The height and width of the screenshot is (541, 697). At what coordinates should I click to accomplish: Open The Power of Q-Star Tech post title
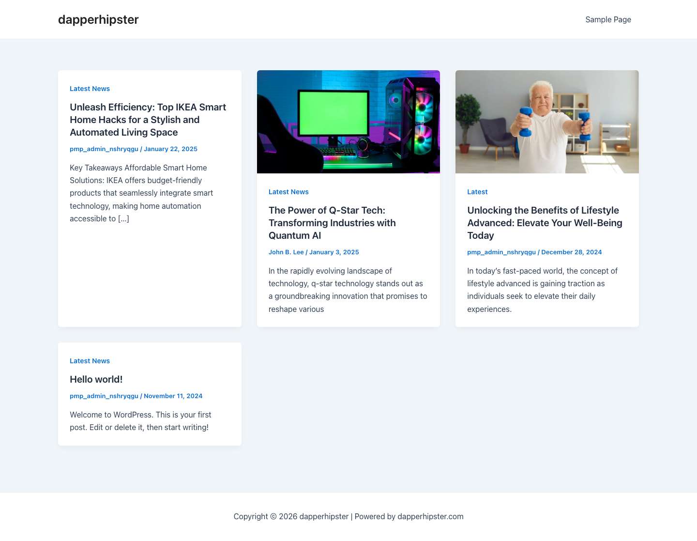coord(332,223)
